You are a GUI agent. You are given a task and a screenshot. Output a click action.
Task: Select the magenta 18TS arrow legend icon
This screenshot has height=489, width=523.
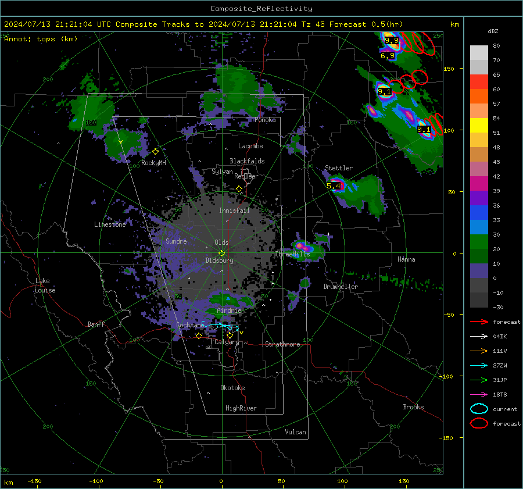click(479, 395)
